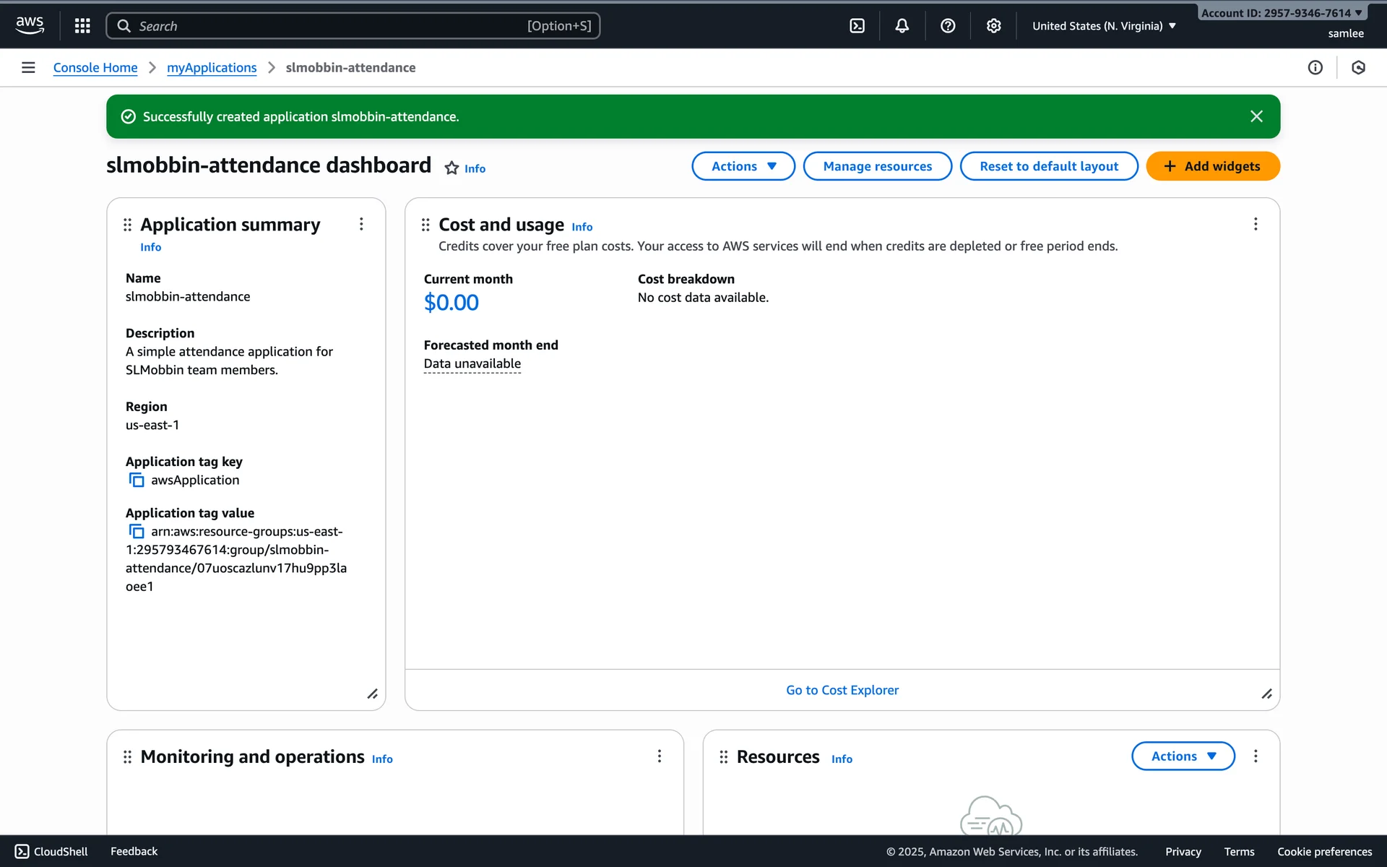Expand the dashboard Actions dropdown
Screen dimensions: 1387x867
743,166
